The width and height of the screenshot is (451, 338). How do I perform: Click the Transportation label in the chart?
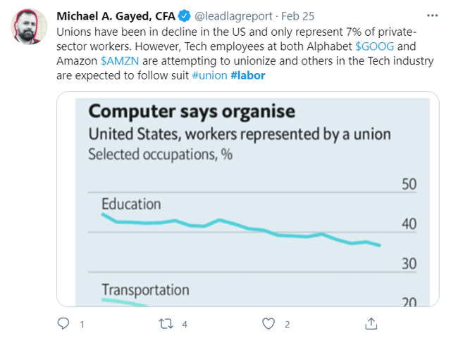pyautogui.click(x=146, y=290)
